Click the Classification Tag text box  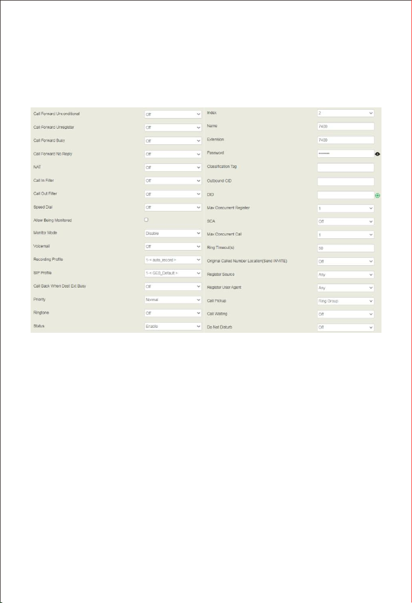[345, 167]
